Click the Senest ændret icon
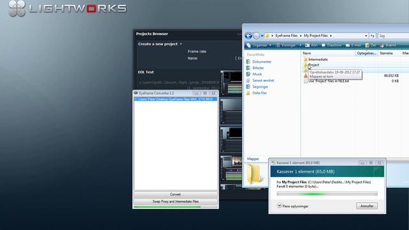 248,80
